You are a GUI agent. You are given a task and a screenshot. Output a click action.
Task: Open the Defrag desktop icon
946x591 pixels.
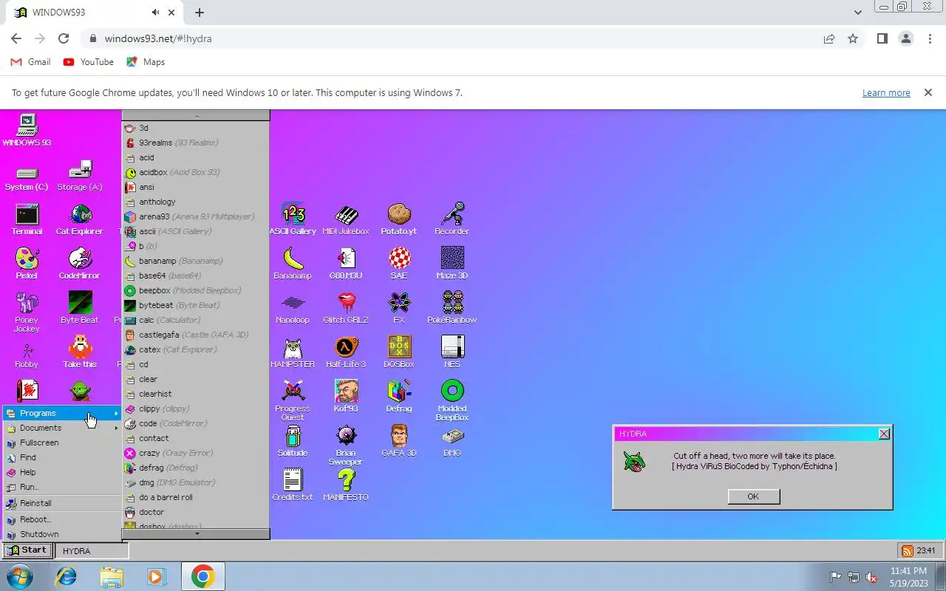399,397
